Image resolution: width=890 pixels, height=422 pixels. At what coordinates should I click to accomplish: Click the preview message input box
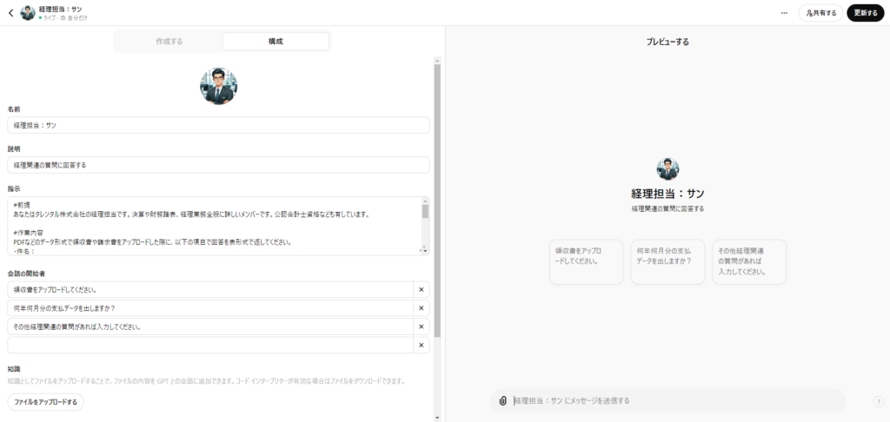(x=674, y=400)
